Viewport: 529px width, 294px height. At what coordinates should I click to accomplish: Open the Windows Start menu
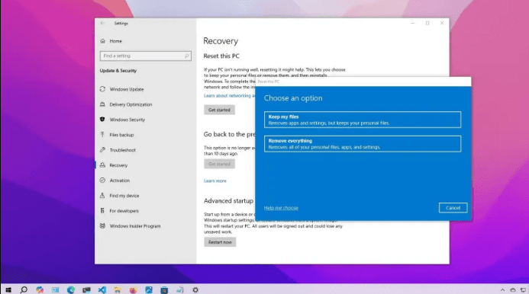point(8,289)
